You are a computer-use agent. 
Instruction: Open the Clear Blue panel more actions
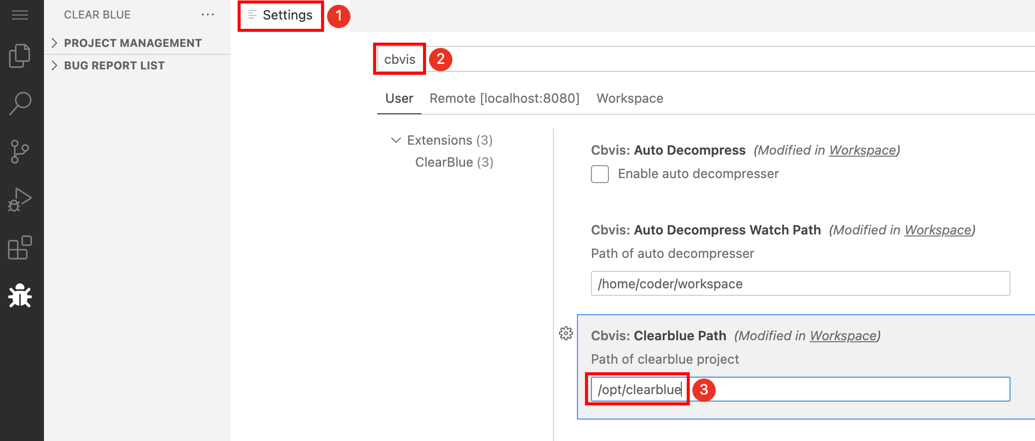pos(207,15)
